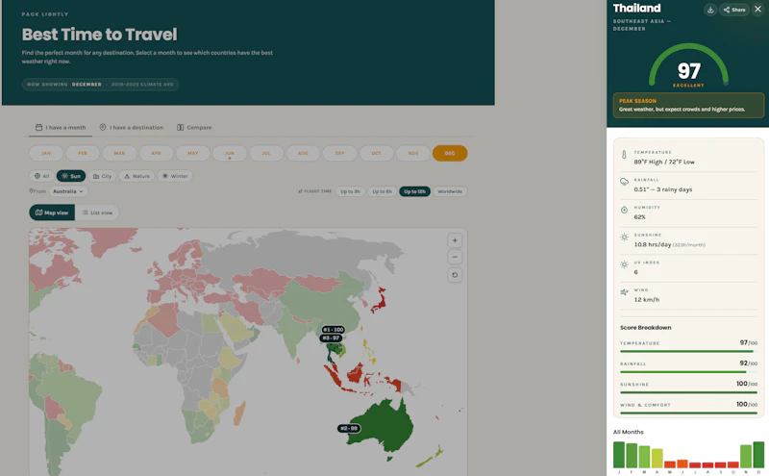Click the rainfall cloud icon

(x=624, y=182)
